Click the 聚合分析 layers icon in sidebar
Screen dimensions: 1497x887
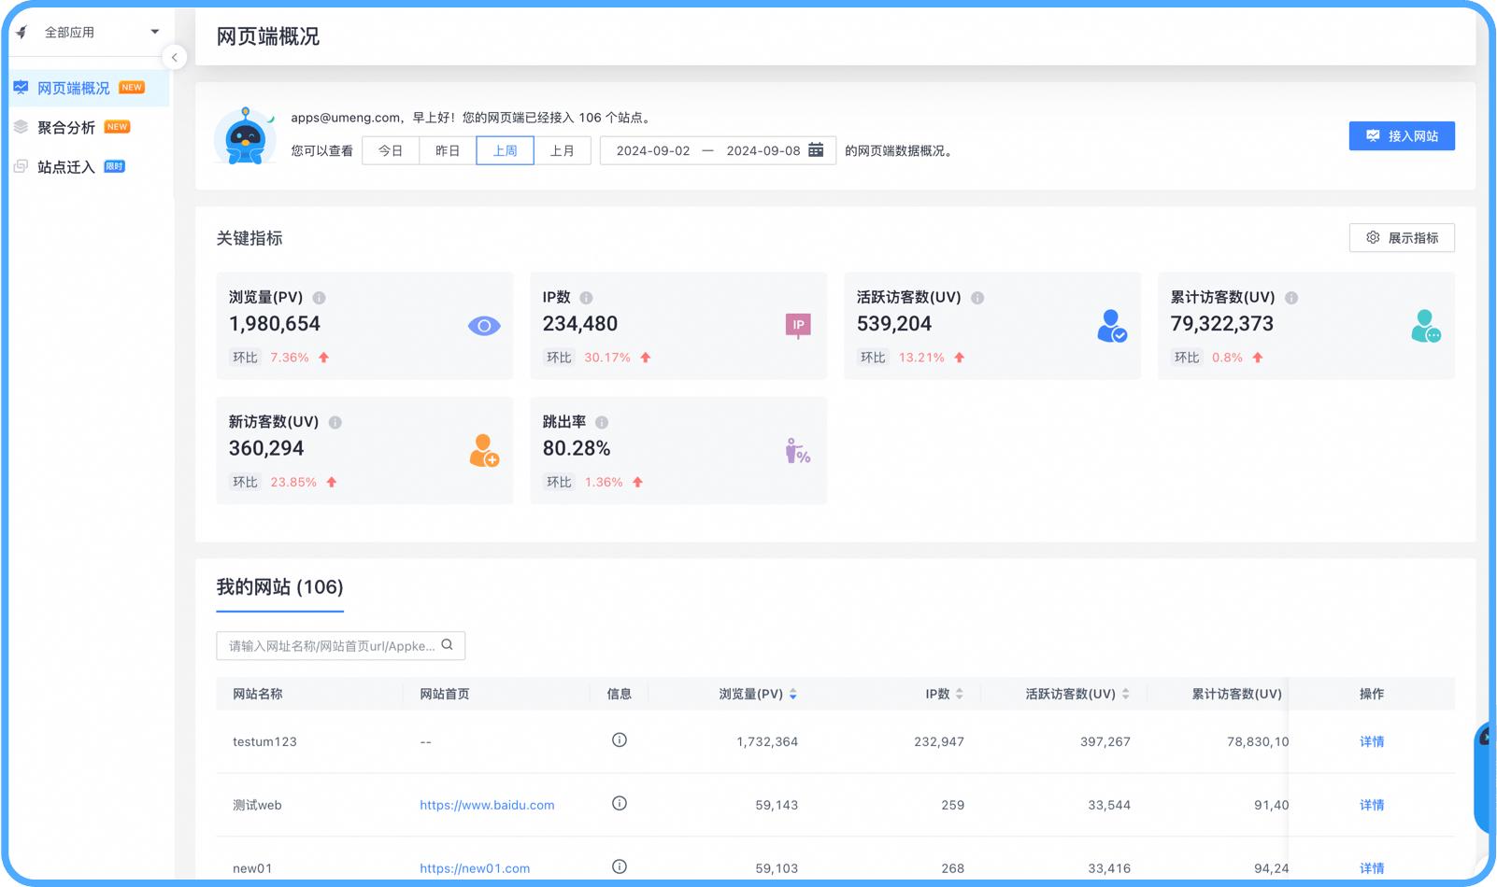click(x=21, y=126)
